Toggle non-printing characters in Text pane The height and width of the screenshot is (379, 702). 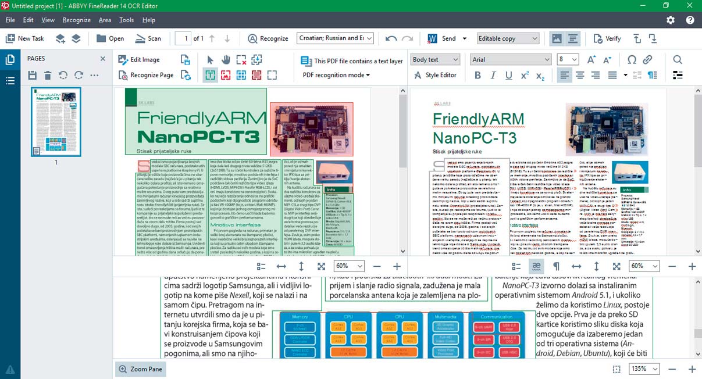pos(557,266)
